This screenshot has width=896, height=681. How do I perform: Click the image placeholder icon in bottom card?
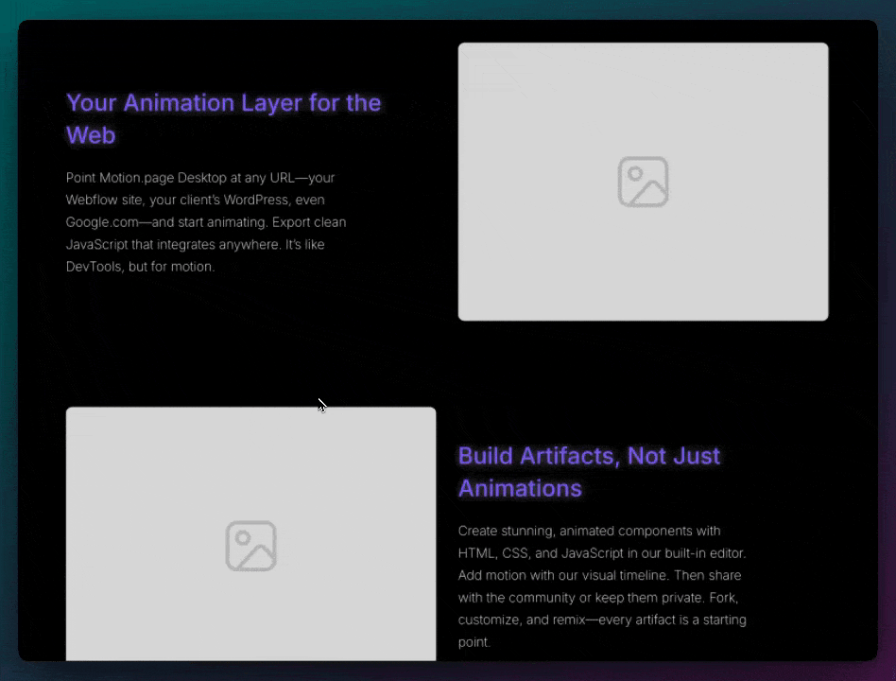click(x=250, y=546)
